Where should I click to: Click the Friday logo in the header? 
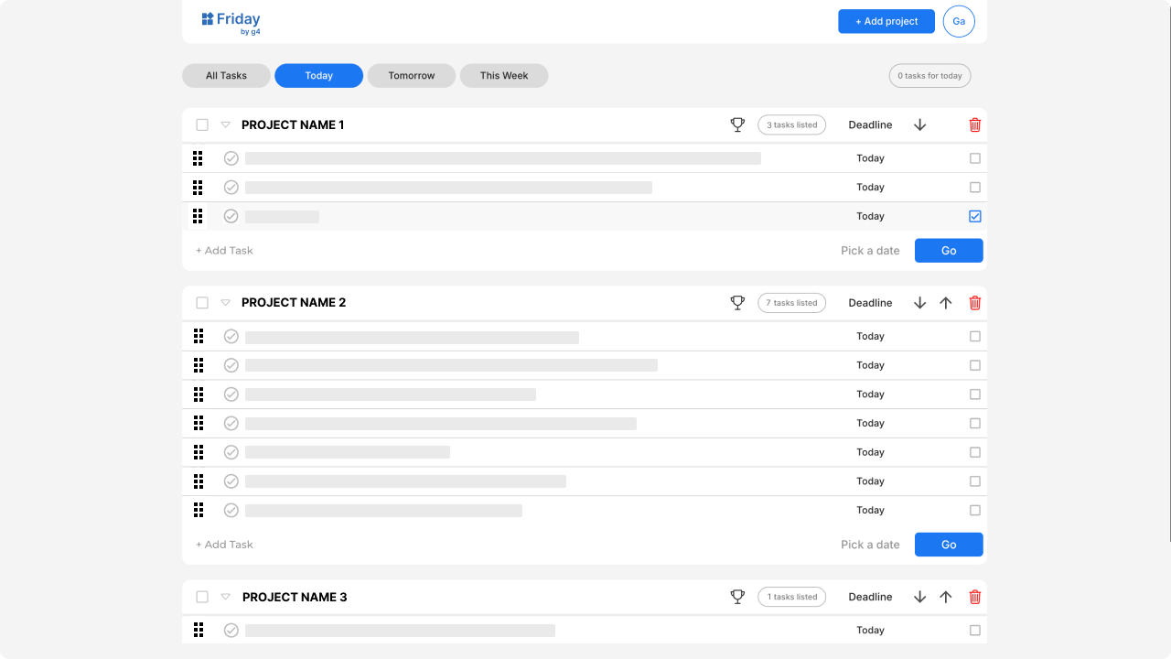click(x=231, y=21)
